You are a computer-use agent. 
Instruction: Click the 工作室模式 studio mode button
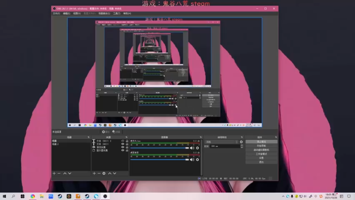coord(261,154)
